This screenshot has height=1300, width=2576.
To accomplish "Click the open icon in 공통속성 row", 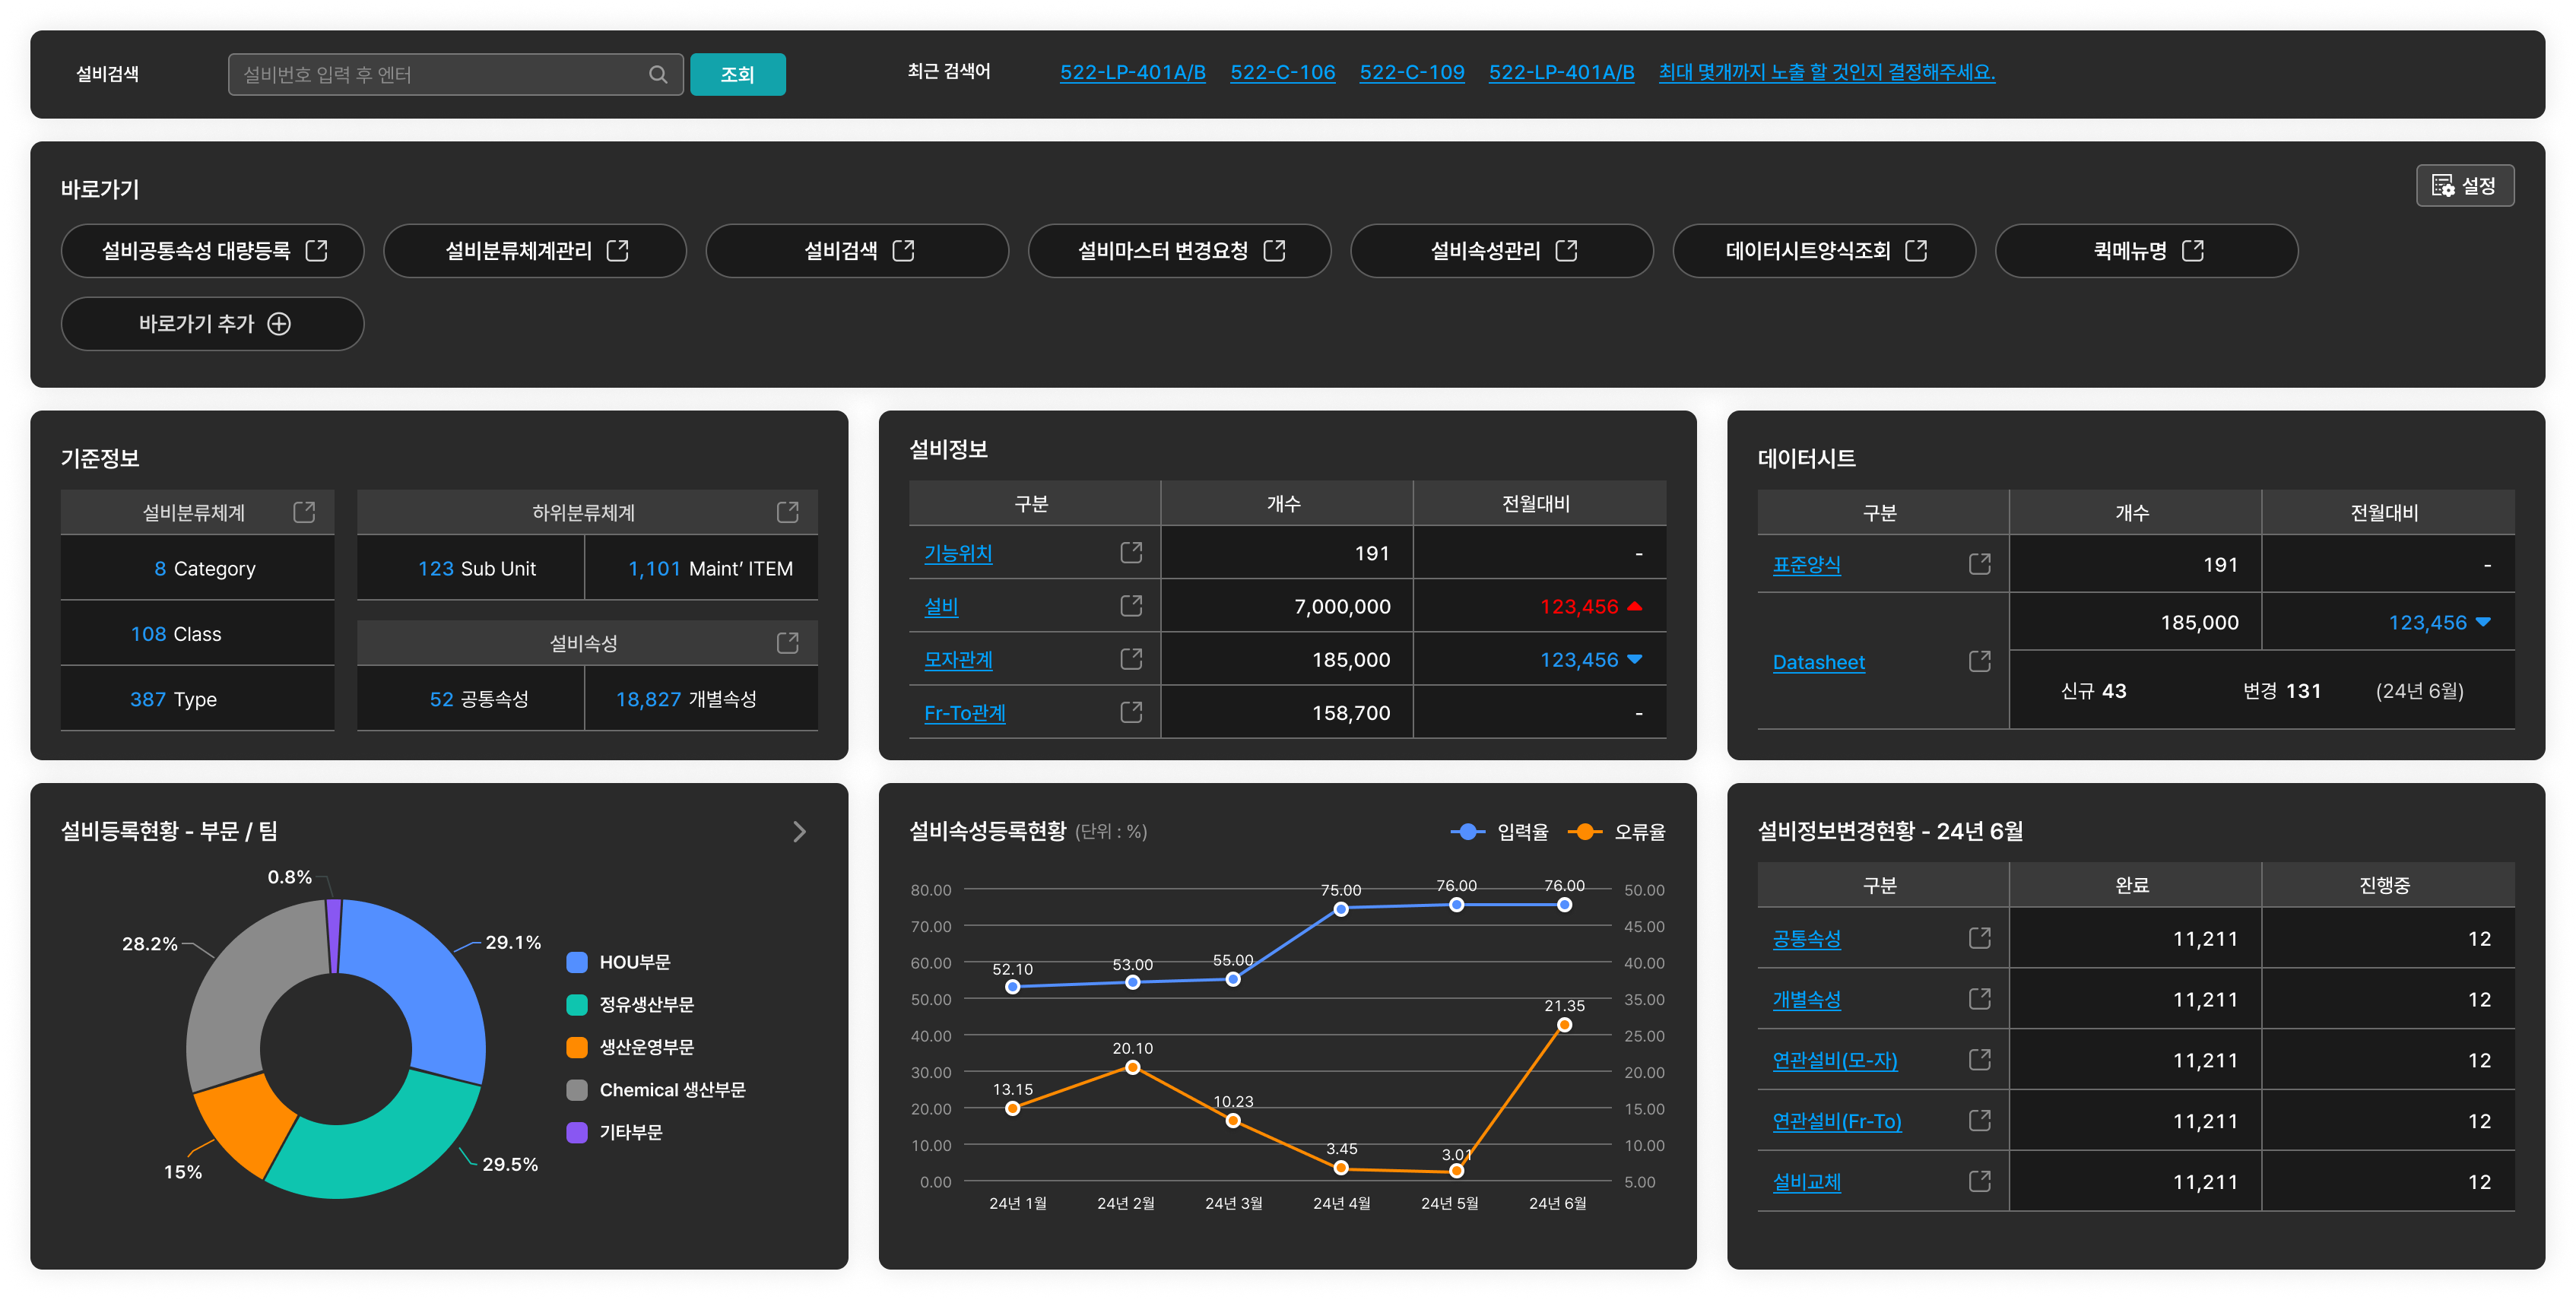I will pos(1979,937).
